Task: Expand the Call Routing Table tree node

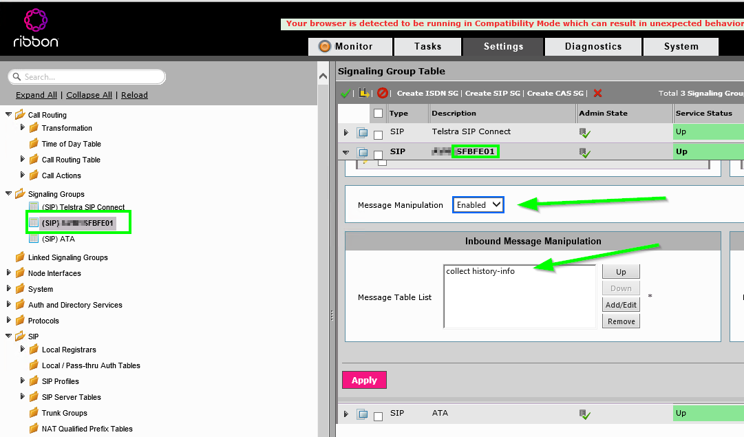Action: point(21,159)
